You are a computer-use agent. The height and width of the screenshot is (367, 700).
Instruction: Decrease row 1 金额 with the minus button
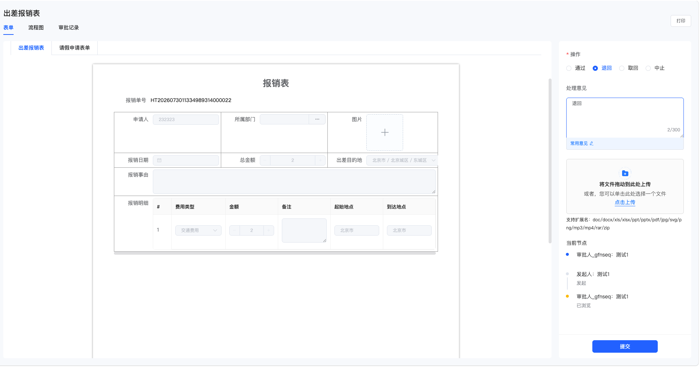click(234, 230)
